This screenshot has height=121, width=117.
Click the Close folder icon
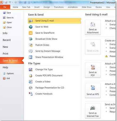click(x=4, y=27)
